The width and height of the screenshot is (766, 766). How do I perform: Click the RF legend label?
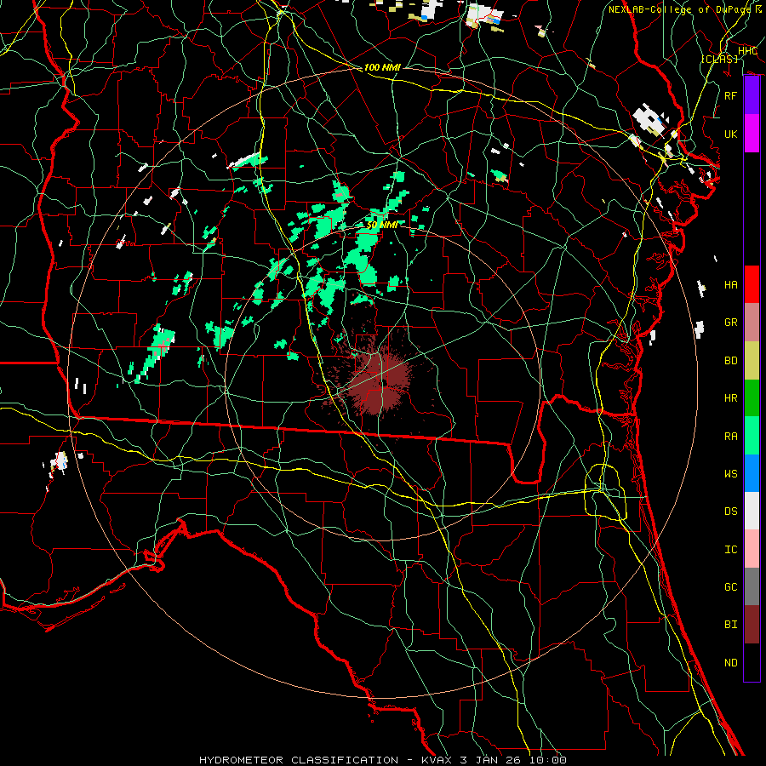730,95
